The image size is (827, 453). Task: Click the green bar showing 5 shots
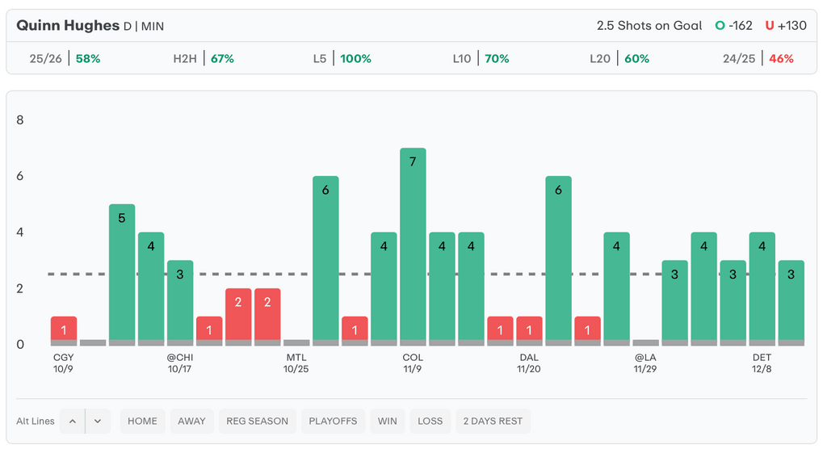[122, 275]
